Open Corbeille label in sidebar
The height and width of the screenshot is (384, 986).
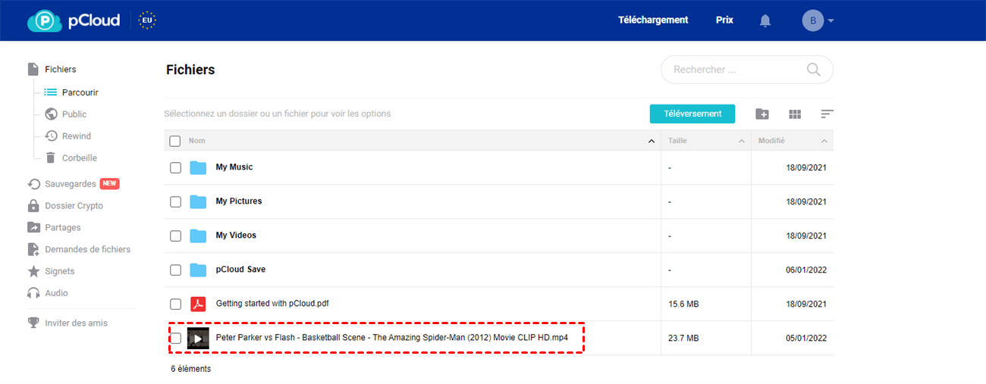[x=80, y=158]
